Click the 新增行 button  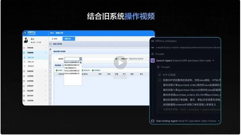59,70
